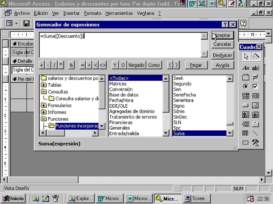Select the Unbound Object Frame tool

[x=246, y=114]
